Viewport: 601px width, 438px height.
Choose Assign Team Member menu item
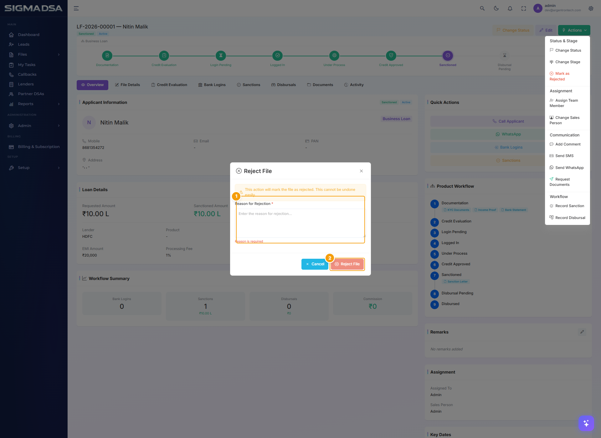click(567, 103)
